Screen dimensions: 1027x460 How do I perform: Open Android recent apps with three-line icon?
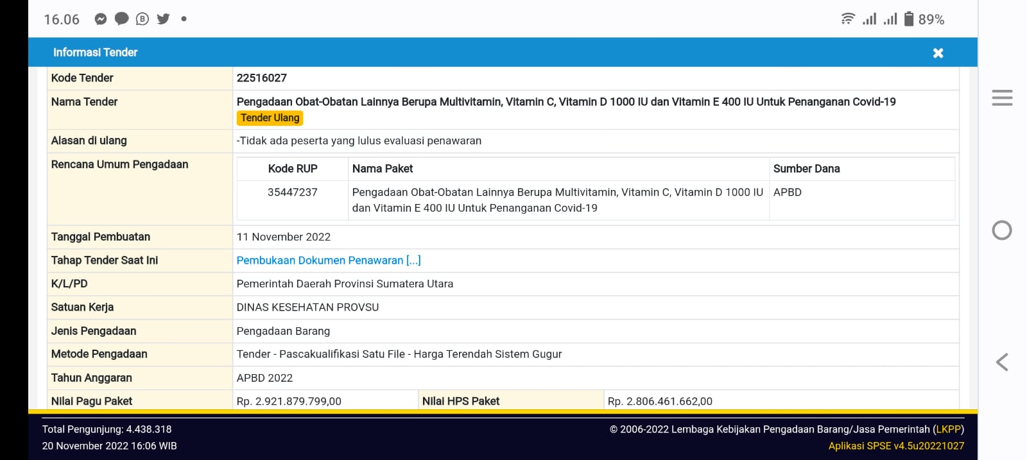click(x=1001, y=98)
